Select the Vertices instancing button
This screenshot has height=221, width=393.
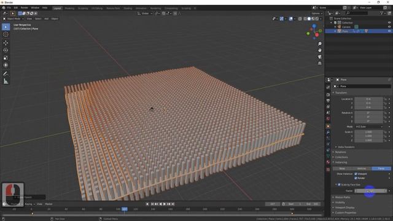pos(362,169)
